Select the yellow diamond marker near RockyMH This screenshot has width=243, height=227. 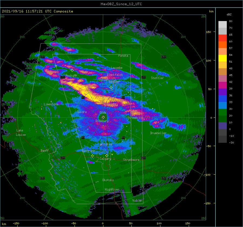point(72,70)
